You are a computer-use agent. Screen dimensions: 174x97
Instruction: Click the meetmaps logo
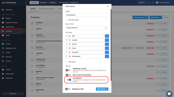point(9,3)
